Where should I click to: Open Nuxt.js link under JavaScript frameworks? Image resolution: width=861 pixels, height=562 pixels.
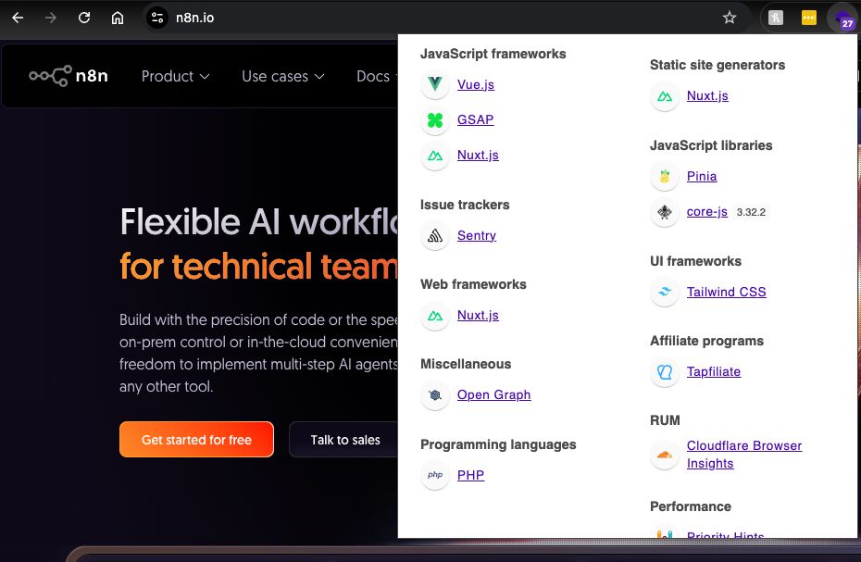478,155
